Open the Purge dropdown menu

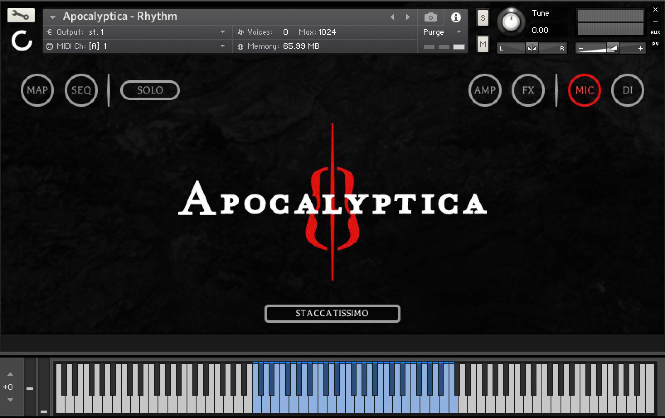coord(459,32)
